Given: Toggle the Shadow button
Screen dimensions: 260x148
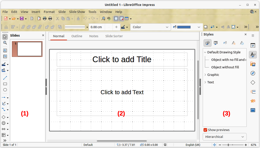Looking at the screenshot, I should point(206,27).
